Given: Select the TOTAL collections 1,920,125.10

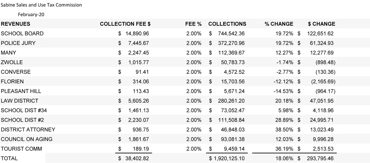Looking at the screenshot, I should [229, 158].
